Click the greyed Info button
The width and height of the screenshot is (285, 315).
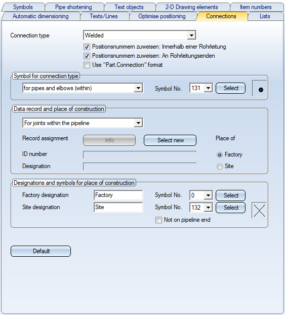pos(109,140)
